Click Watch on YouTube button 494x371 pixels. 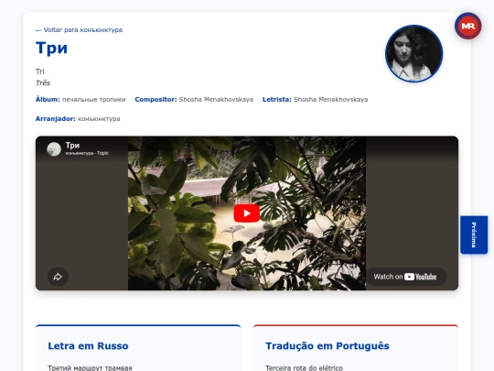[x=406, y=277]
